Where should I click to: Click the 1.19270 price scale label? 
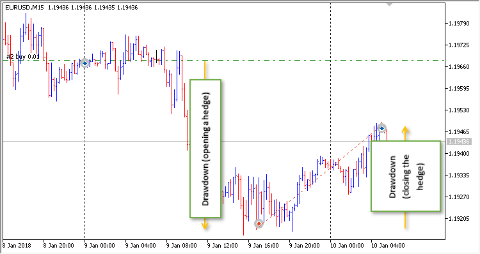pos(459,197)
